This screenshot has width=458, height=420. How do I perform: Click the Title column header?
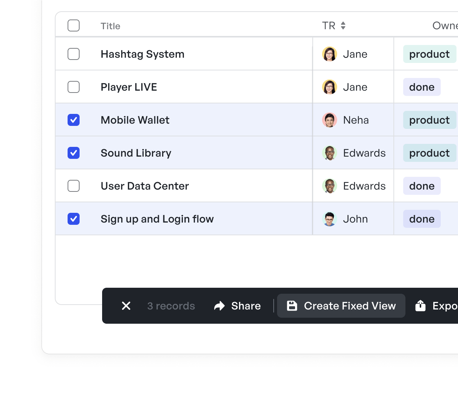pyautogui.click(x=110, y=26)
